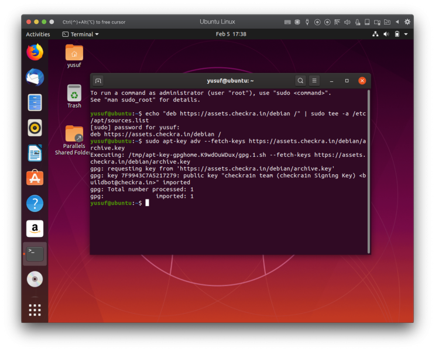Click the CD/DVD icon left of network icon
Viewport: 435px width, 351px height.
click(327, 22)
